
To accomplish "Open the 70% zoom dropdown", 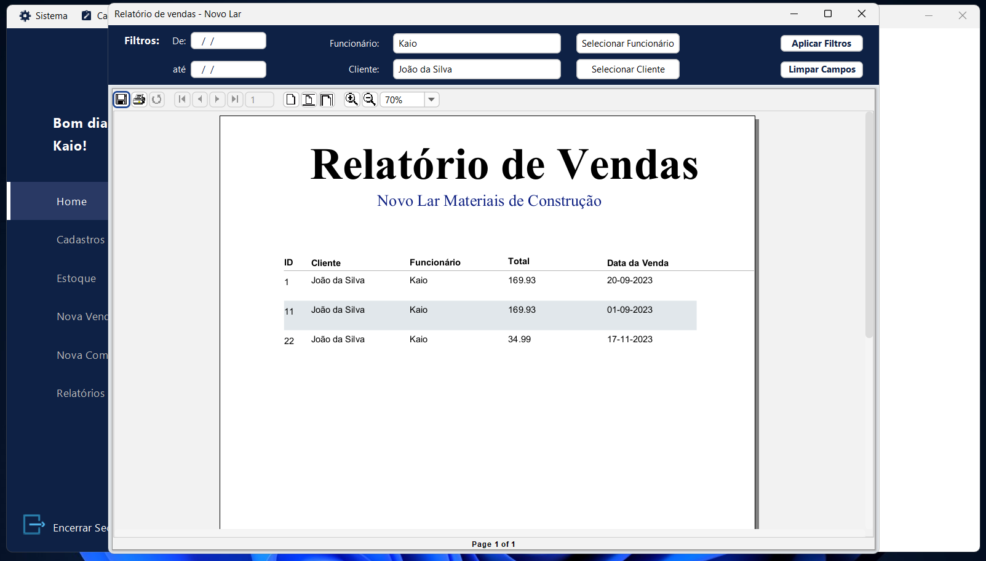I will click(431, 99).
